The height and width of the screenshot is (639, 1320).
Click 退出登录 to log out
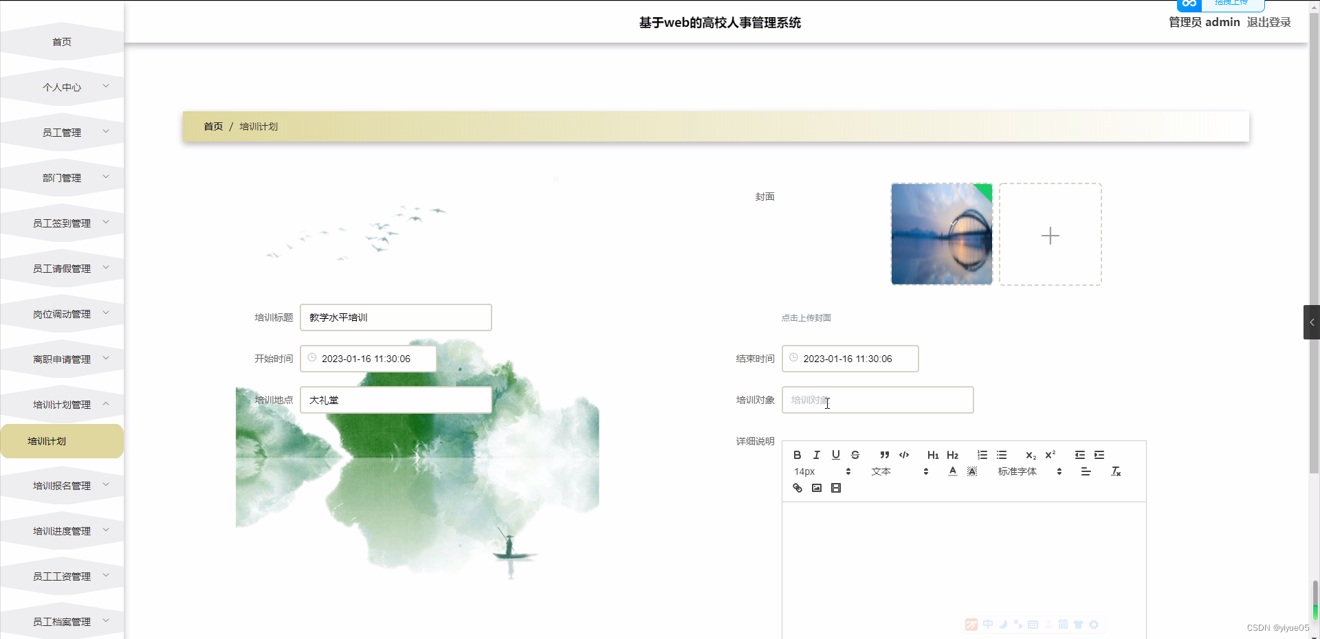pos(1268,22)
